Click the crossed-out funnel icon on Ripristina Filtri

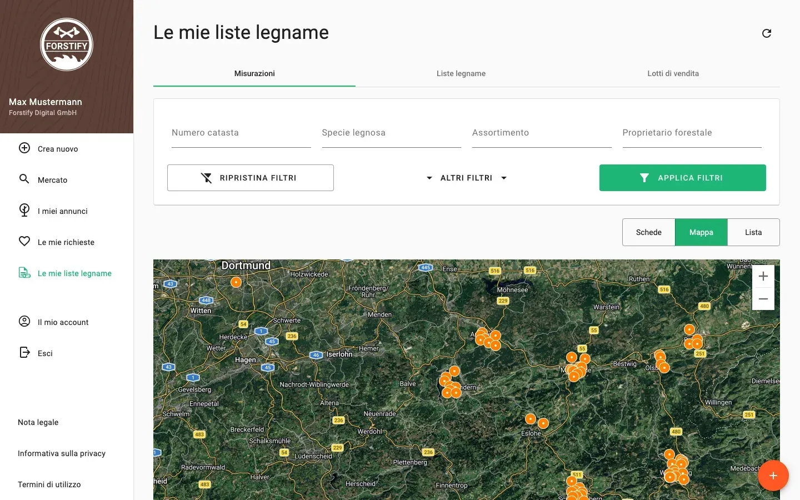click(206, 178)
